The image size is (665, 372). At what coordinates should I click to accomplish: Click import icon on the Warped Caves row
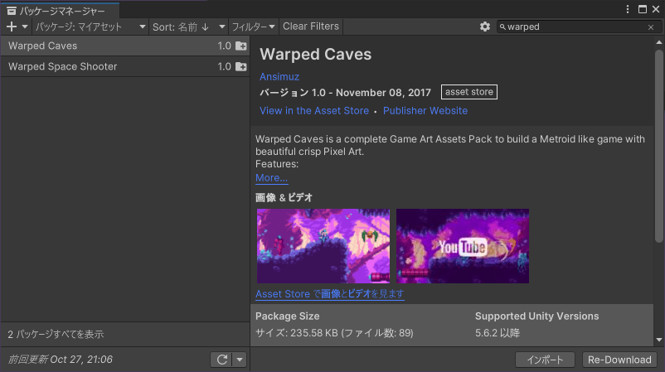coord(241,46)
